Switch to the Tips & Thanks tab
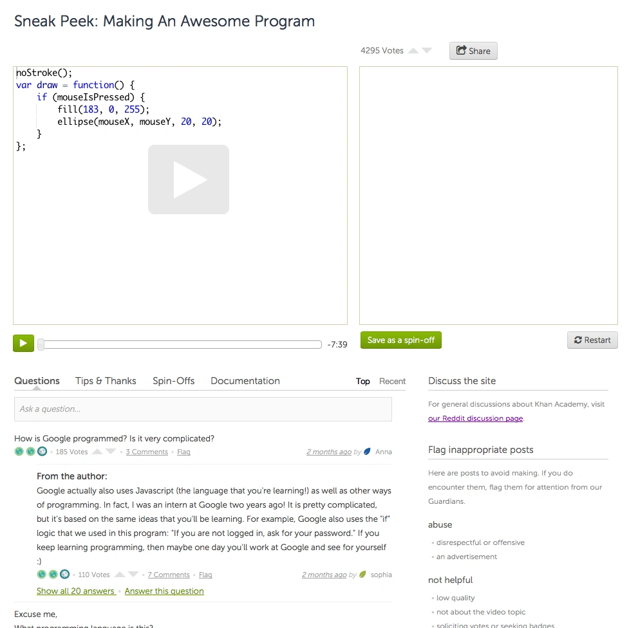Viewport: 629px width, 628px height. (x=105, y=380)
